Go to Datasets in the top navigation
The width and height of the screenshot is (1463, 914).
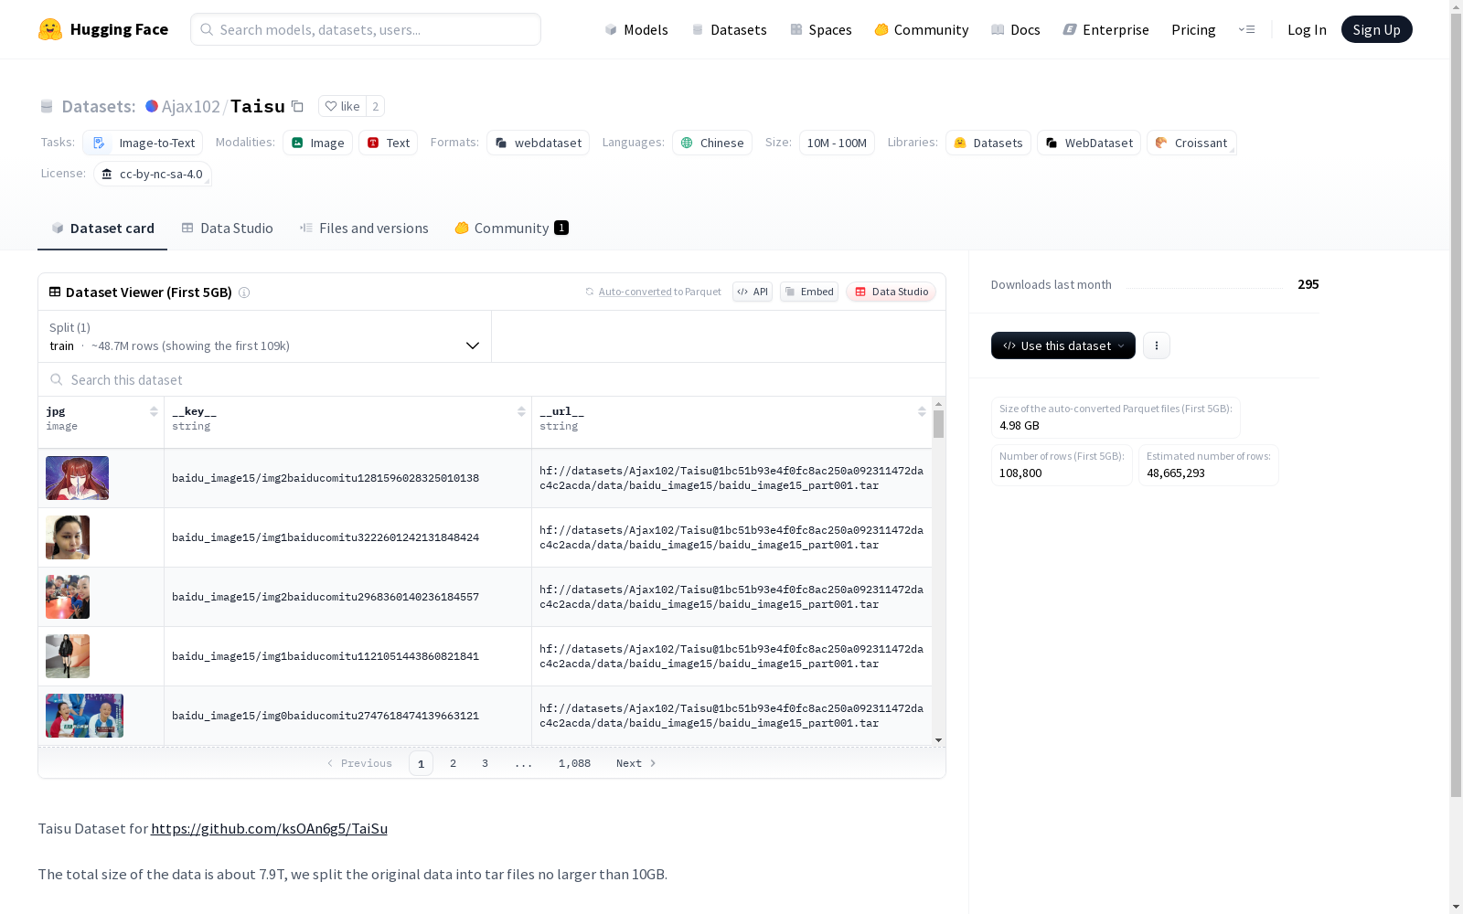[729, 29]
